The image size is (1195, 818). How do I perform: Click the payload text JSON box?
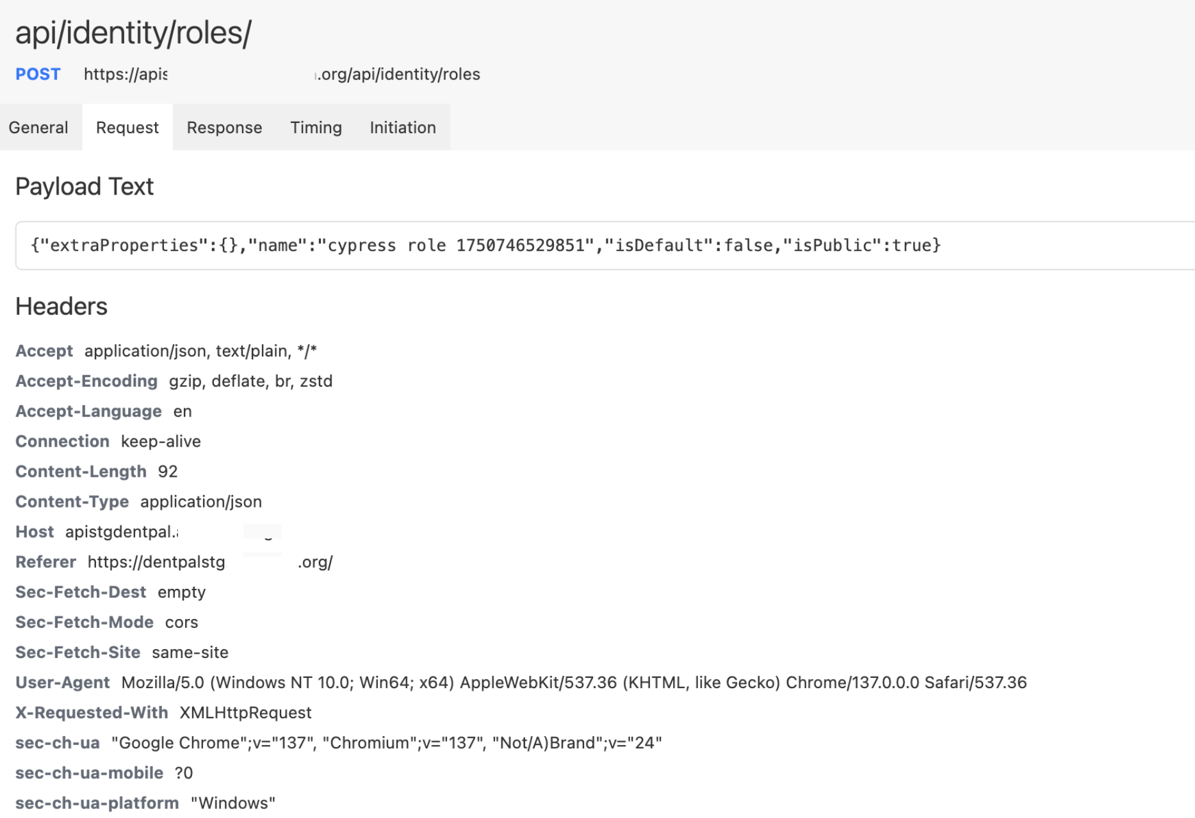pos(485,245)
